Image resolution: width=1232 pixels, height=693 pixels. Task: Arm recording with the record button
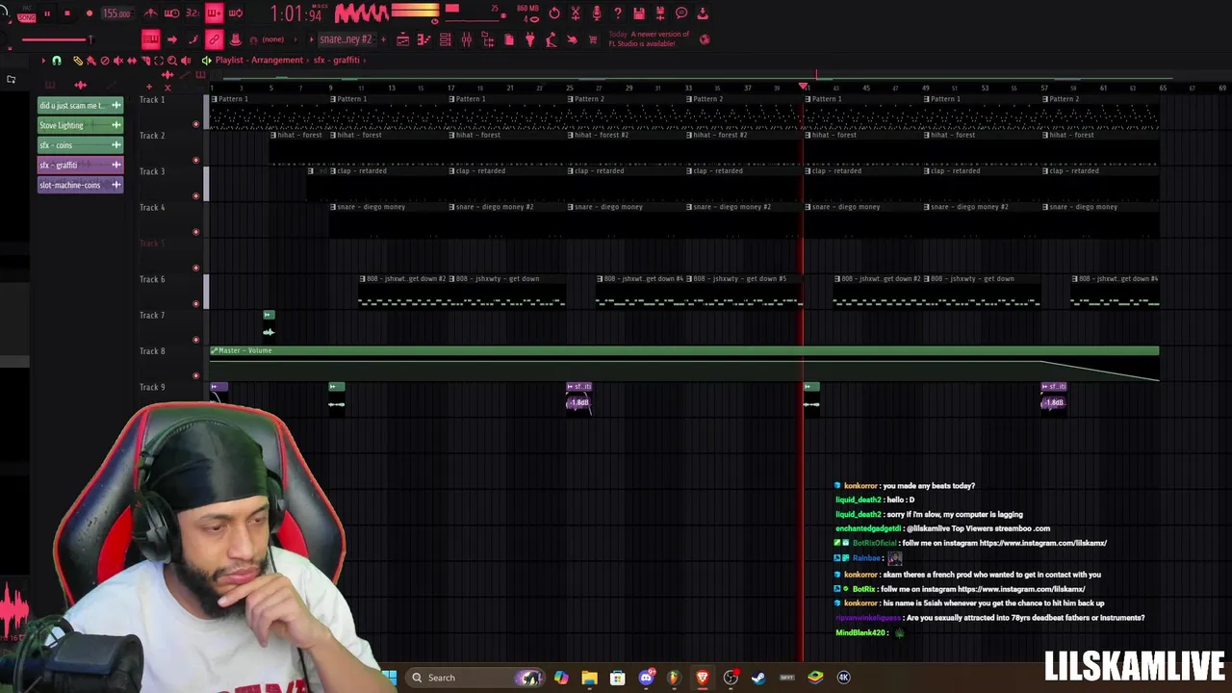pos(90,13)
